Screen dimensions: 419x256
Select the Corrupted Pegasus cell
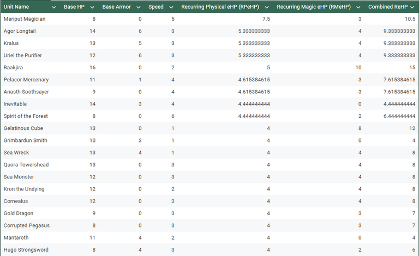click(x=29, y=225)
